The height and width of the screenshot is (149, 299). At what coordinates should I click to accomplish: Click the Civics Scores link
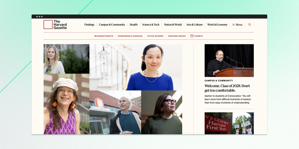tap(155, 36)
